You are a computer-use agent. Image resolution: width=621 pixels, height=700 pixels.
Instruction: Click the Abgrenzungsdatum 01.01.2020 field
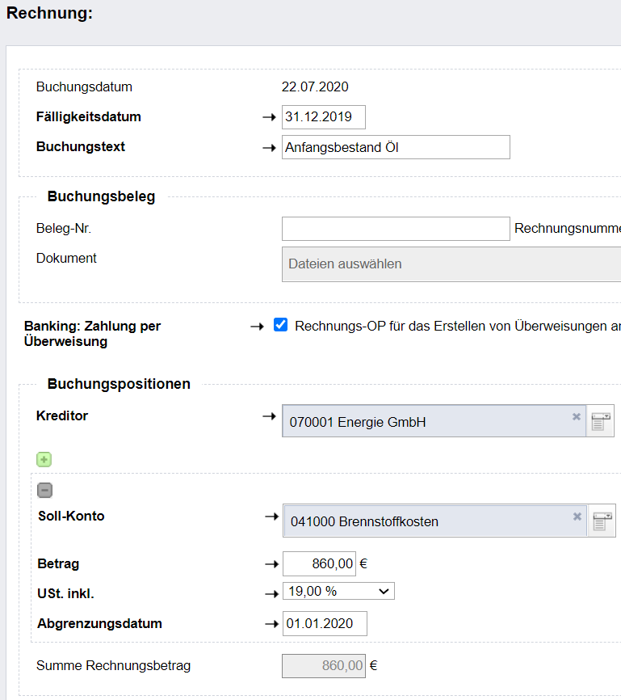tap(325, 624)
